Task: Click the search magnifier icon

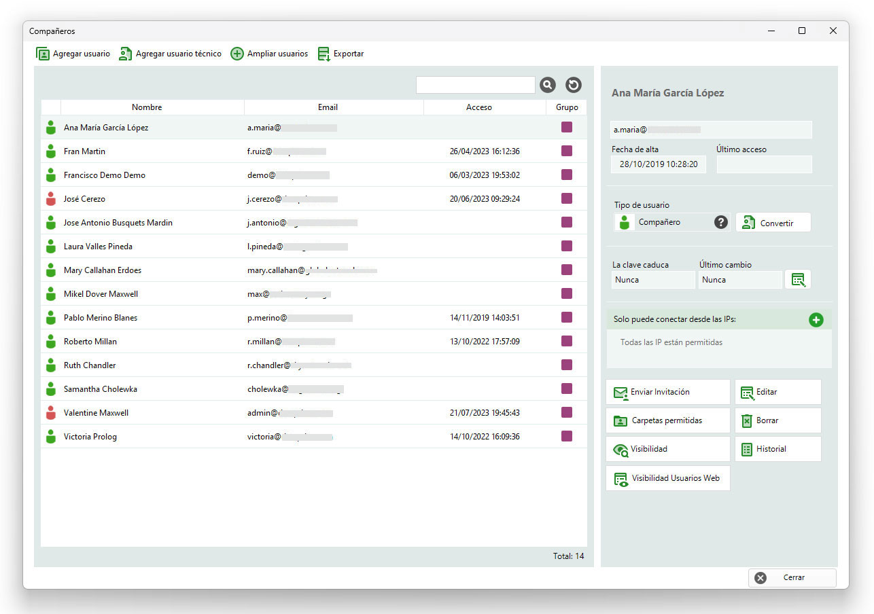Action: coord(548,85)
